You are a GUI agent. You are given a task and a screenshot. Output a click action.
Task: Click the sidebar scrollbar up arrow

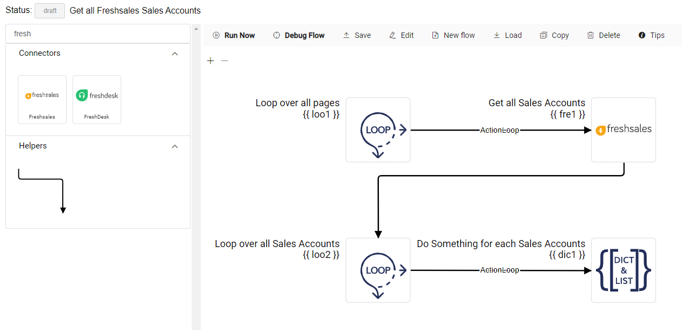point(196,29)
